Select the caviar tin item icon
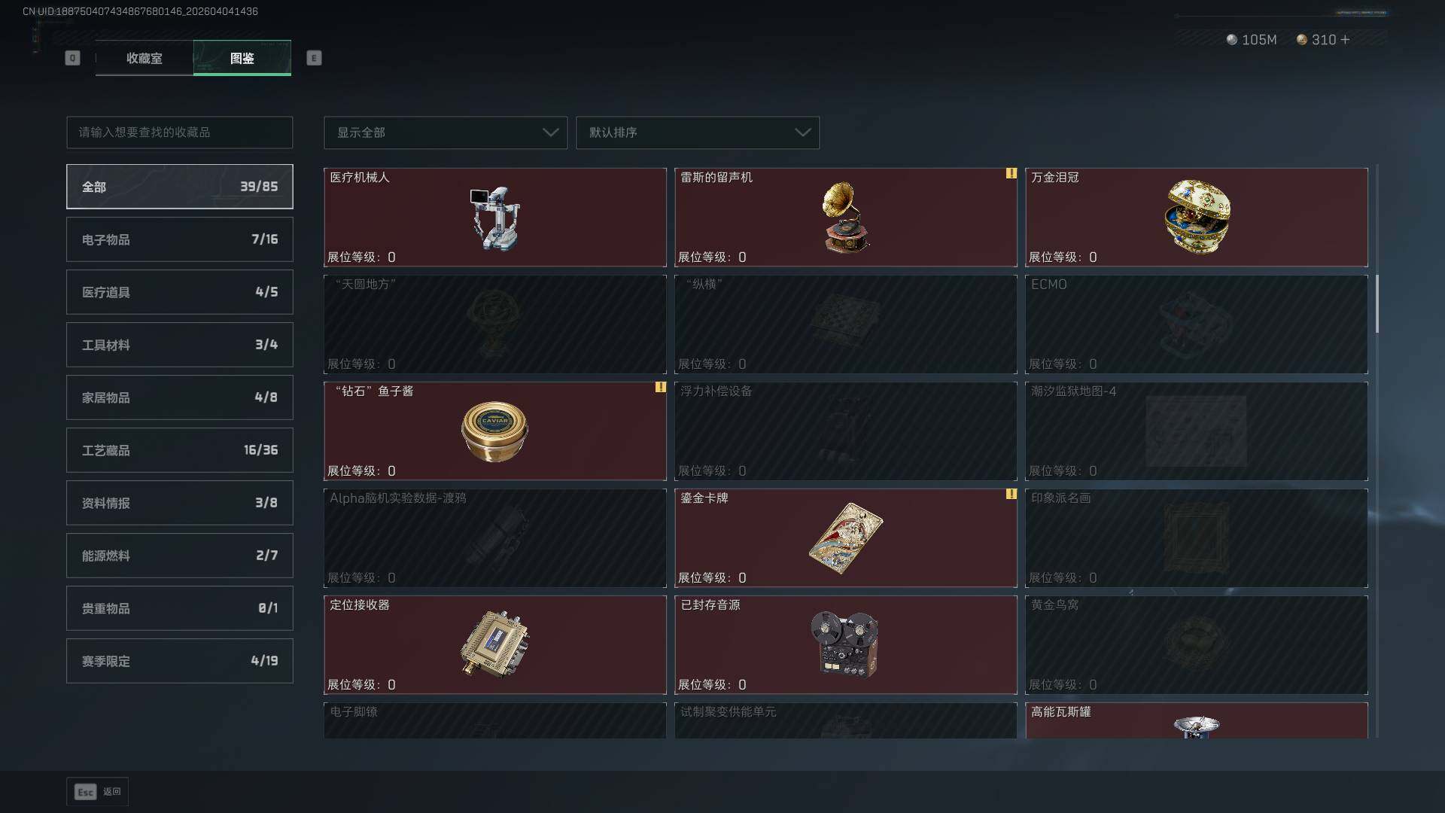 [494, 431]
